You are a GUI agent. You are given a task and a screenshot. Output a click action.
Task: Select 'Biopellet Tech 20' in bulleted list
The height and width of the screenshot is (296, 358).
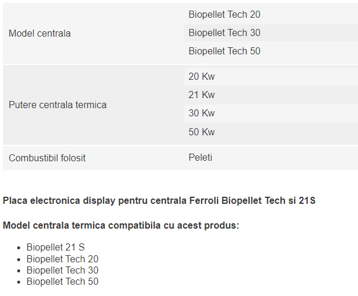pyautogui.click(x=62, y=259)
